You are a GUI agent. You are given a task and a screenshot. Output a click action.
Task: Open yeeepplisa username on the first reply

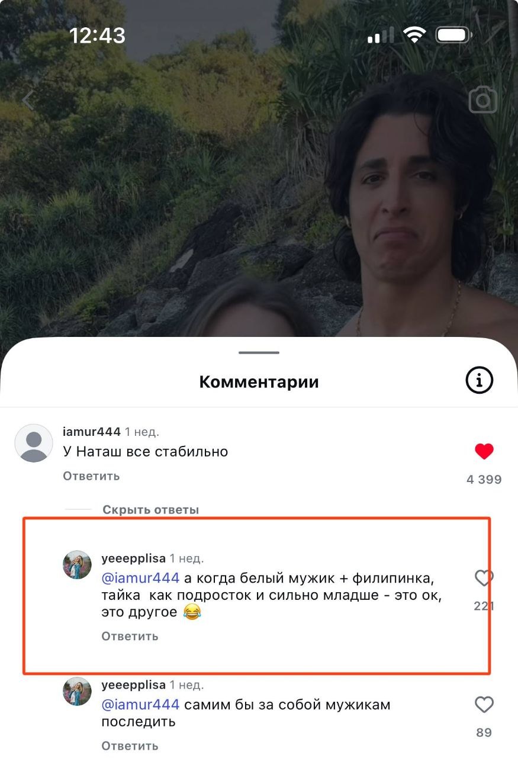(133, 558)
